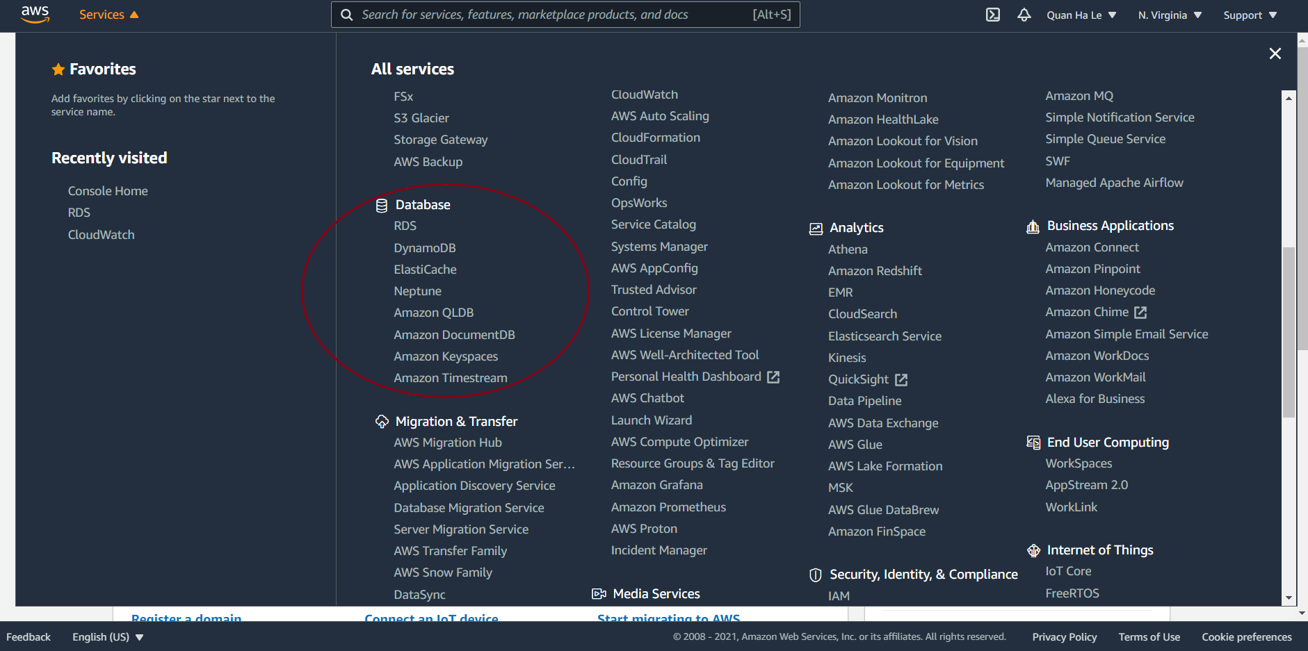The image size is (1308, 651).
Task: Click external link icon beside Amazon Chime
Action: pos(1140,313)
